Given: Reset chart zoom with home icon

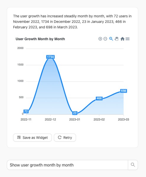Looking at the screenshot, I should 122,39.
